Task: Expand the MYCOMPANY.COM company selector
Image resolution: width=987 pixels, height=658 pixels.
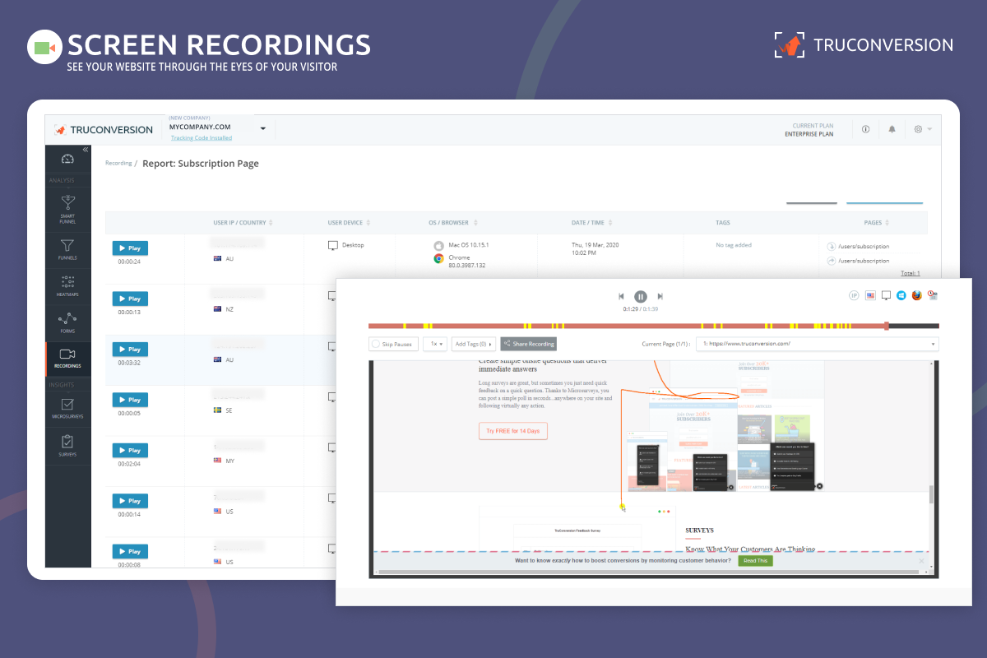Action: 263,128
